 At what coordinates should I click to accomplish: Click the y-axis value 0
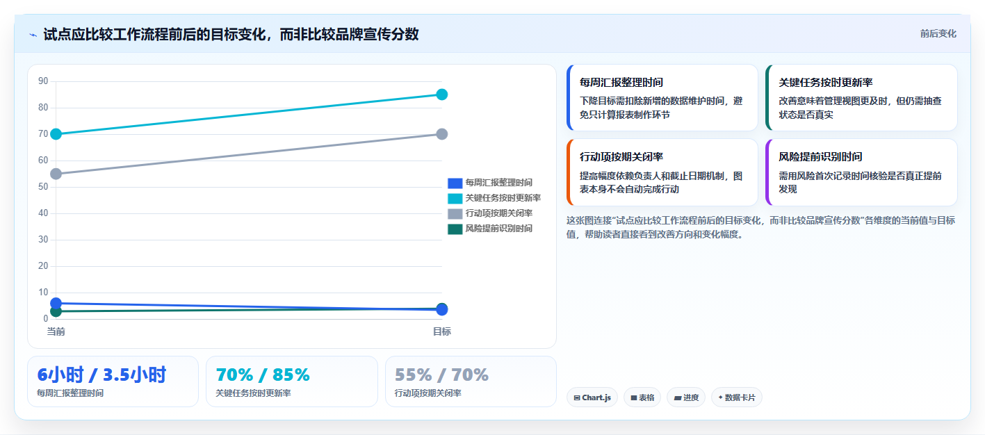point(45,319)
